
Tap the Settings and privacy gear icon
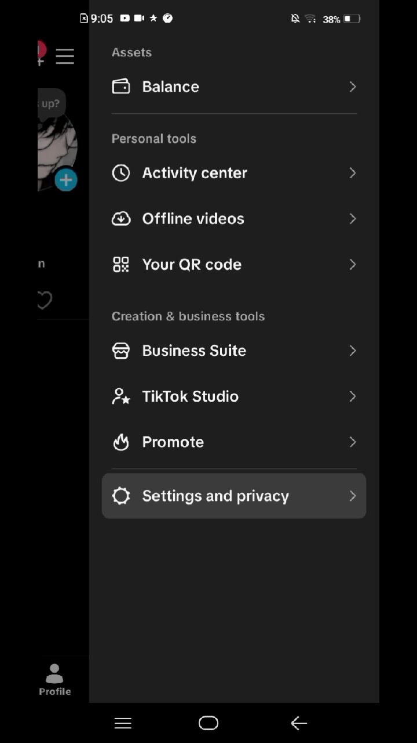tap(121, 496)
